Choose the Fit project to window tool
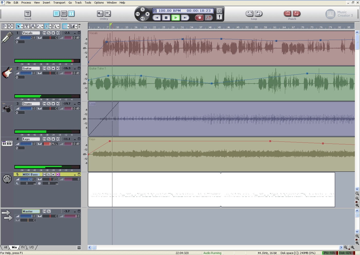This screenshot has height=255, width=360. pos(11,26)
